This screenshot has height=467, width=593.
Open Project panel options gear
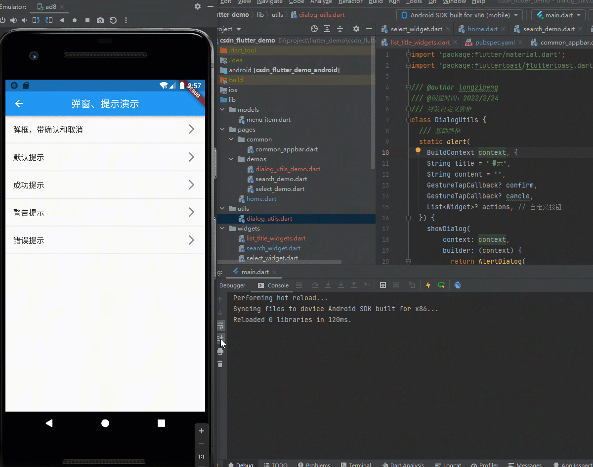click(356, 29)
